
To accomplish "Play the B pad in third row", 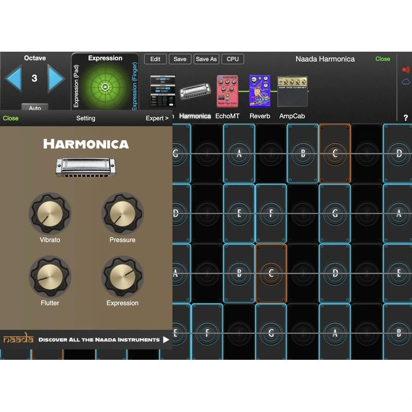I will [239, 273].
